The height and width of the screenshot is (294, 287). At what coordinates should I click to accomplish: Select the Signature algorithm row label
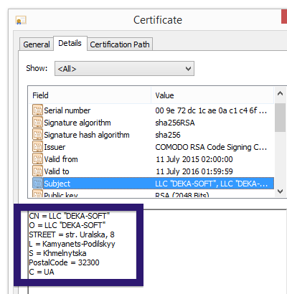(77, 123)
